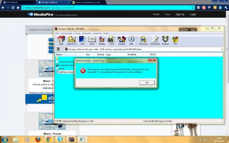Image resolution: width=229 pixels, height=143 pixels.
Task: Switch to 'how to uninstall on a mac' tab
Action: 88,2
